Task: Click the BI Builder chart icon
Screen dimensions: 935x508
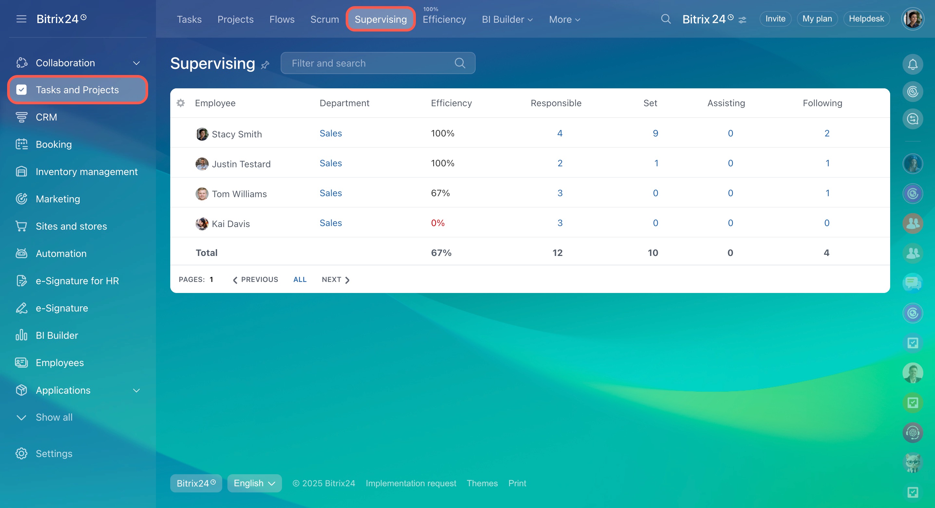Action: tap(21, 335)
